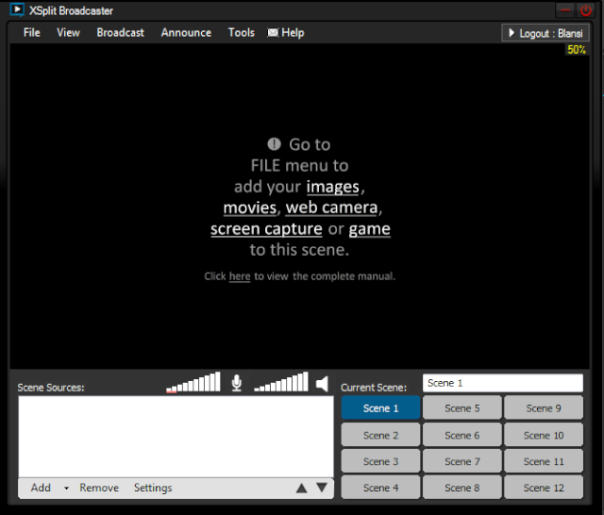The height and width of the screenshot is (515, 604).
Task: Open the File menu
Action: [31, 33]
